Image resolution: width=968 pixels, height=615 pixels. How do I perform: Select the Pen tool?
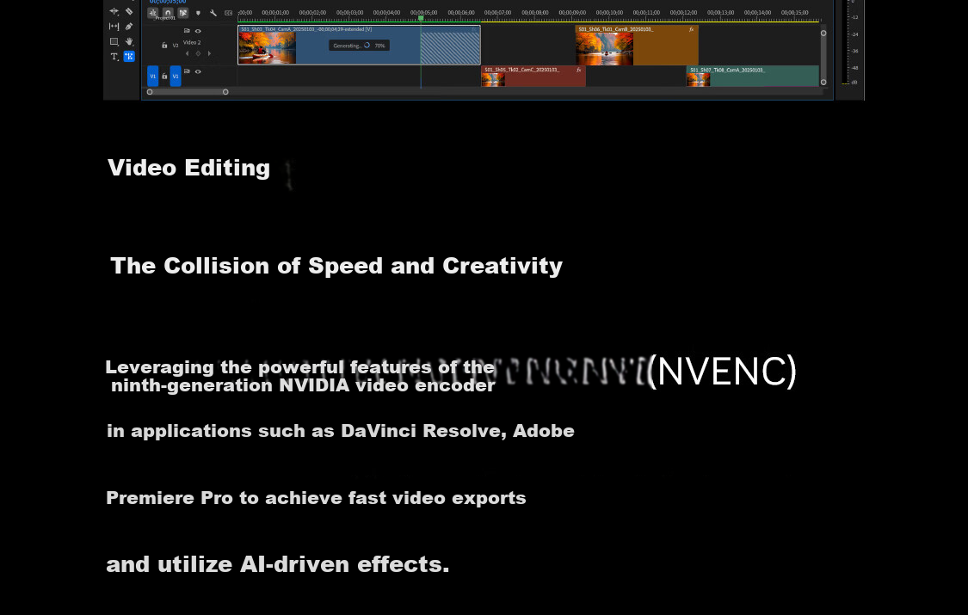pyautogui.click(x=129, y=27)
